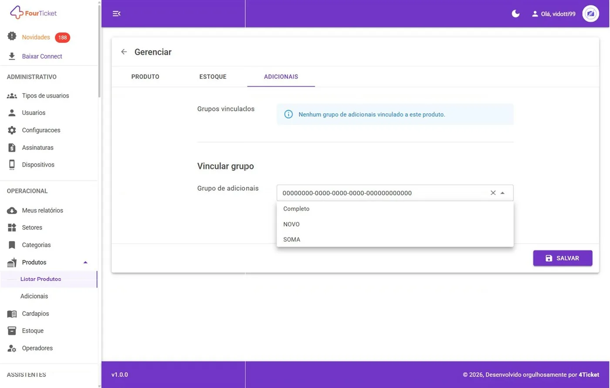The image size is (610, 388).
Task: Click the Assinaturas receipt icon
Action: pyautogui.click(x=12, y=148)
